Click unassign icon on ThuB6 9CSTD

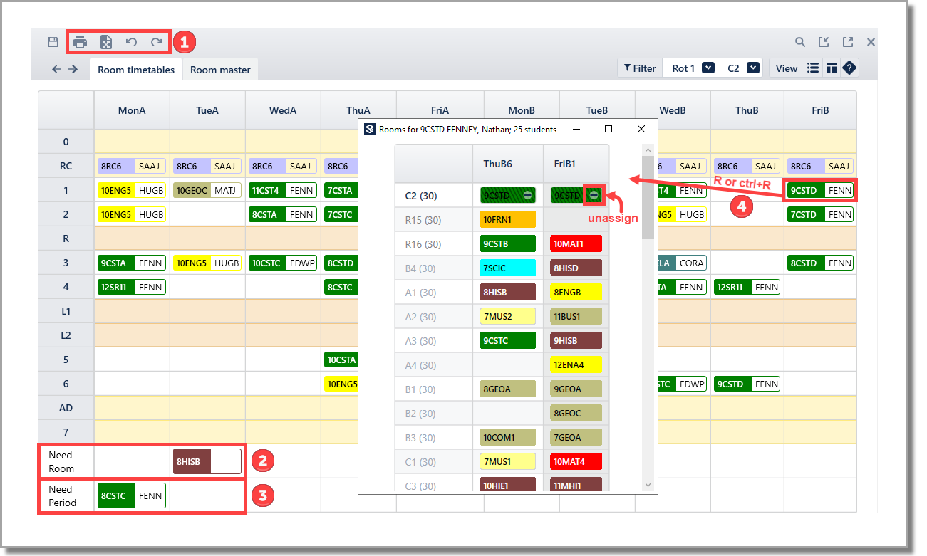tap(527, 195)
